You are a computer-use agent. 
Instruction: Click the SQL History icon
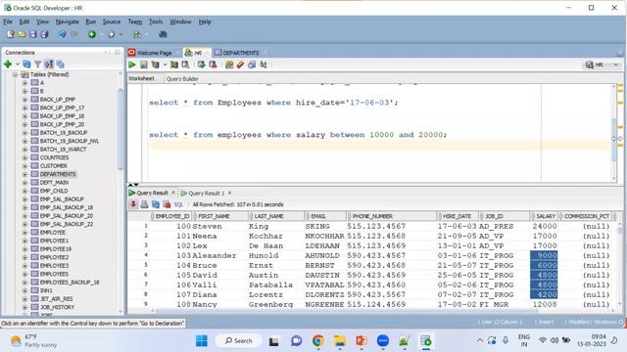pos(252,65)
